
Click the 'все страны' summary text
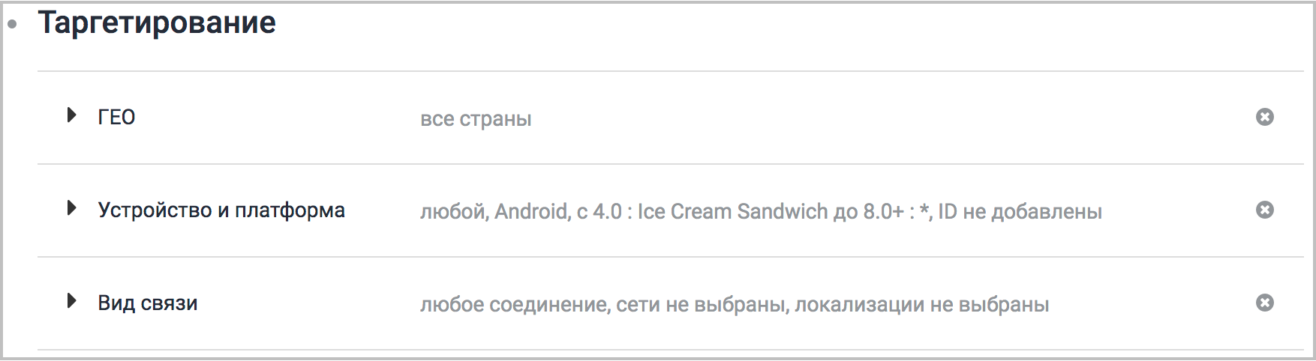point(476,119)
